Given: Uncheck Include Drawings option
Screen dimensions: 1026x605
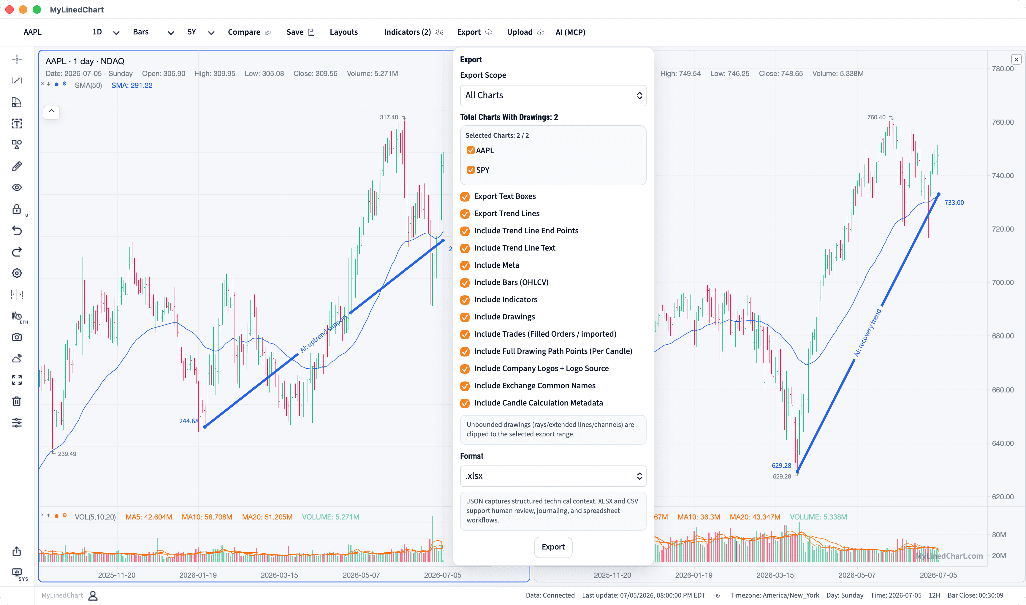Looking at the screenshot, I should [x=465, y=317].
